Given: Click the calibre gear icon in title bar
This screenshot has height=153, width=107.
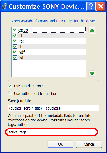Looking at the screenshot, I should [4, 6].
